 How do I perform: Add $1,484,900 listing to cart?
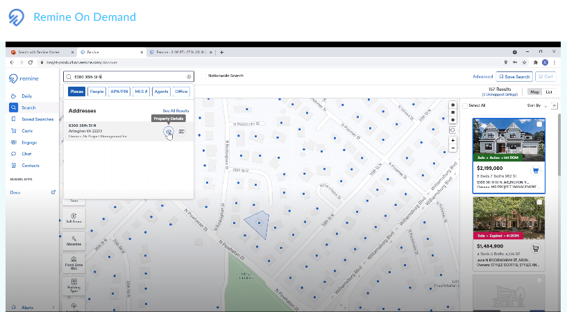tap(536, 248)
